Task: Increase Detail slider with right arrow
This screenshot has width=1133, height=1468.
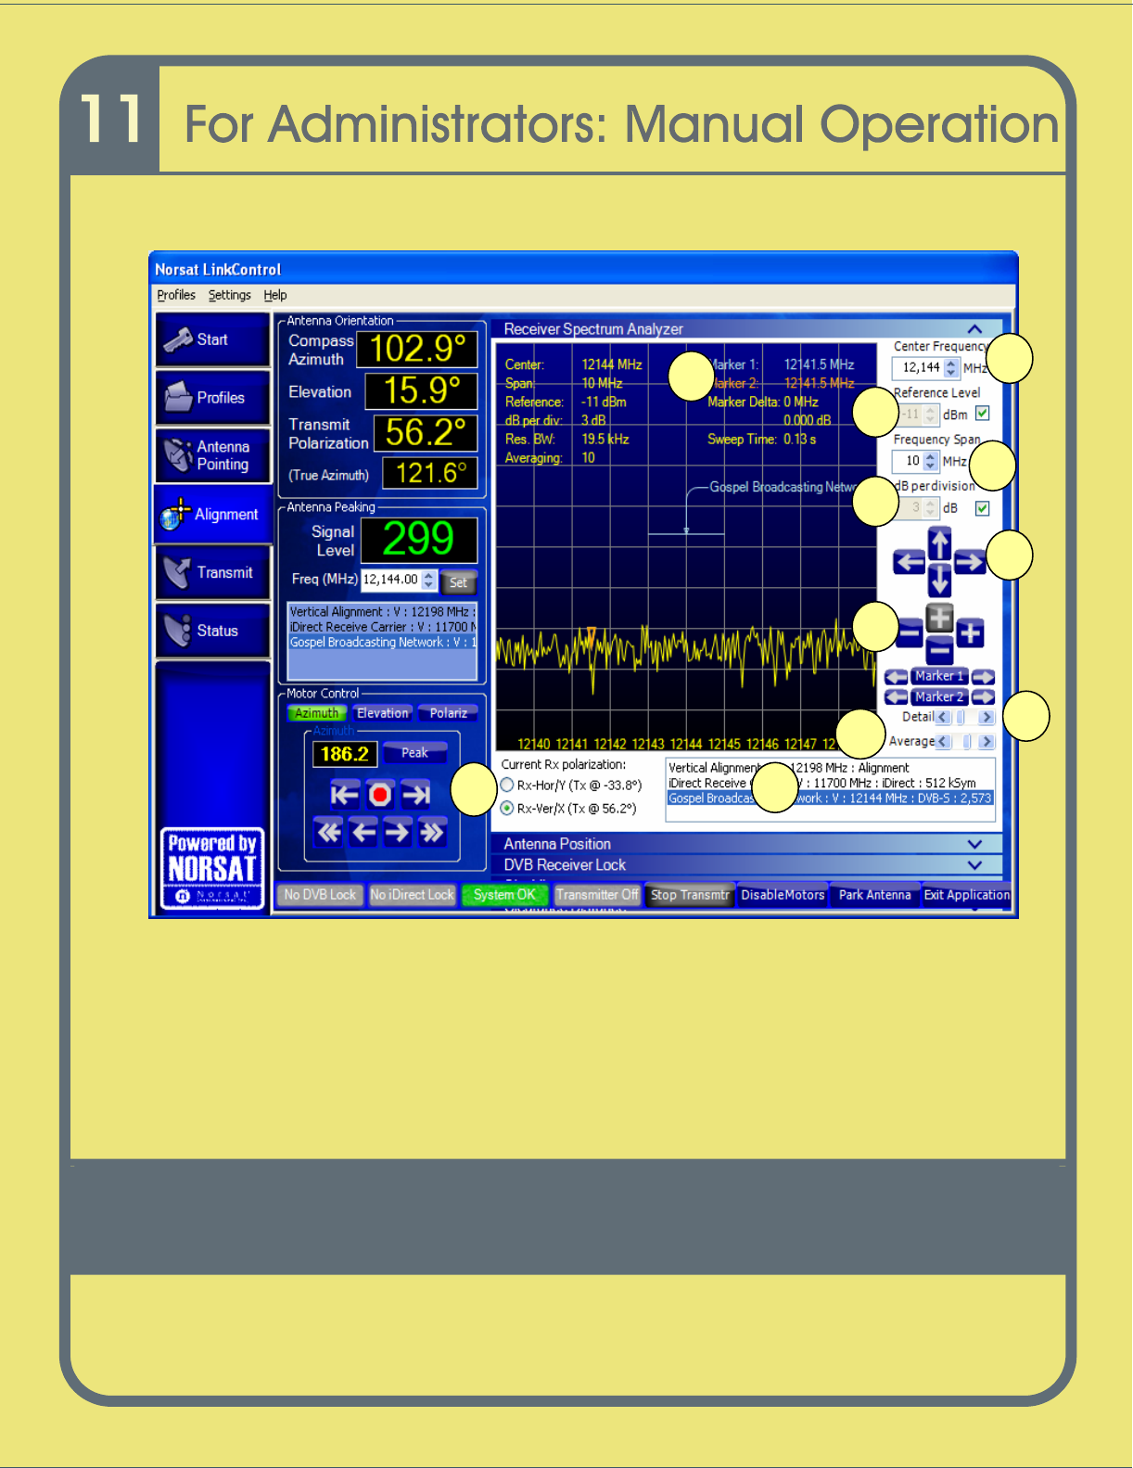Action: pyautogui.click(x=987, y=718)
